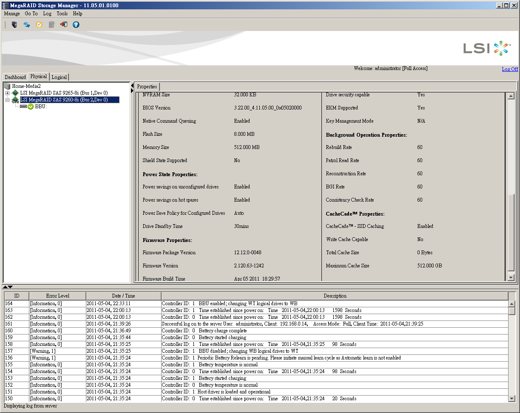This screenshot has height=413, width=520.
Task: Select Home-Media2 in the tree
Action: pos(26,86)
